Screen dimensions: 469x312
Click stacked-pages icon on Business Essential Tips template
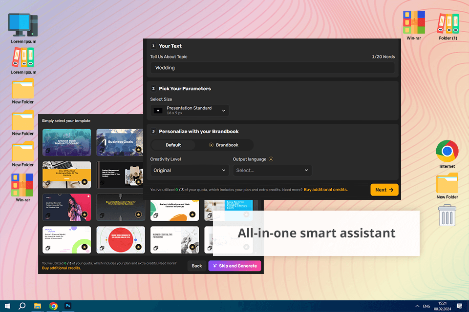155,248
